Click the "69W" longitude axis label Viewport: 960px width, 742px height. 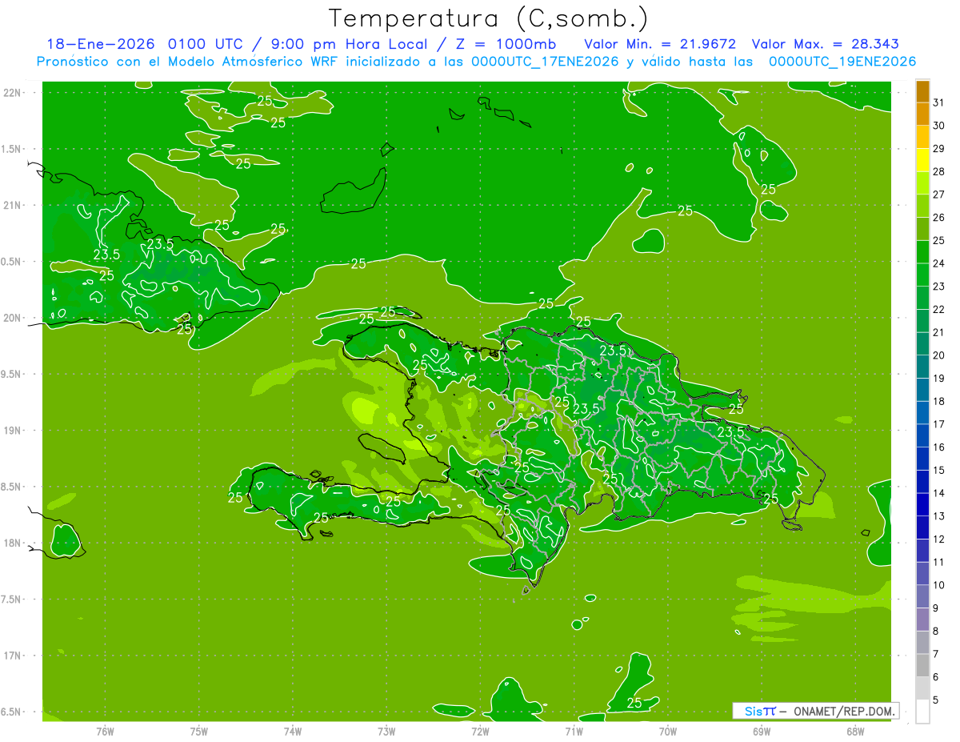click(762, 732)
